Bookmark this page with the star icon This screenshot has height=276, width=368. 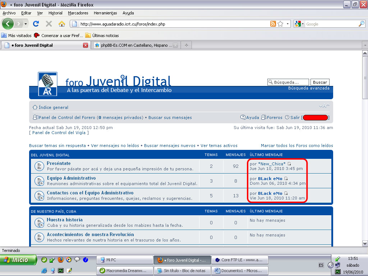click(281, 24)
